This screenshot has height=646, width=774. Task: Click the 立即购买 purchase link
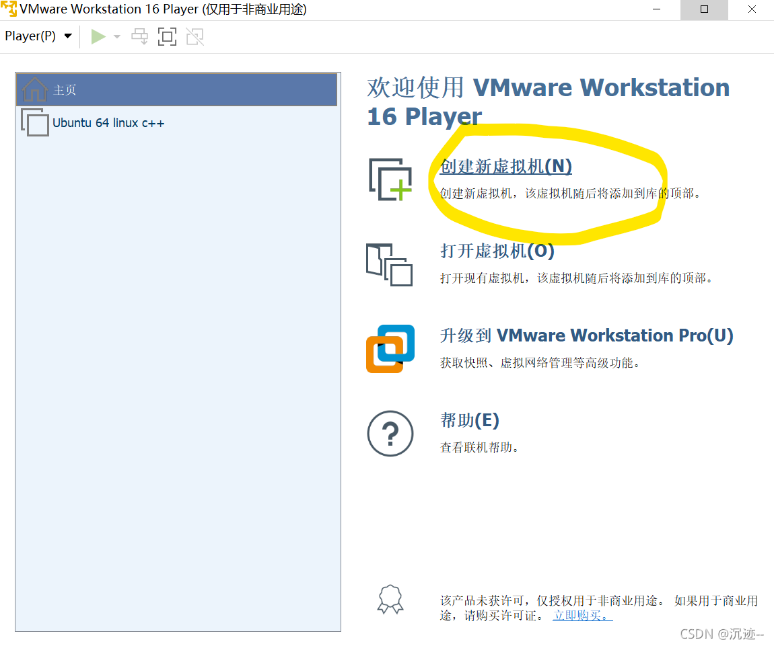point(582,616)
